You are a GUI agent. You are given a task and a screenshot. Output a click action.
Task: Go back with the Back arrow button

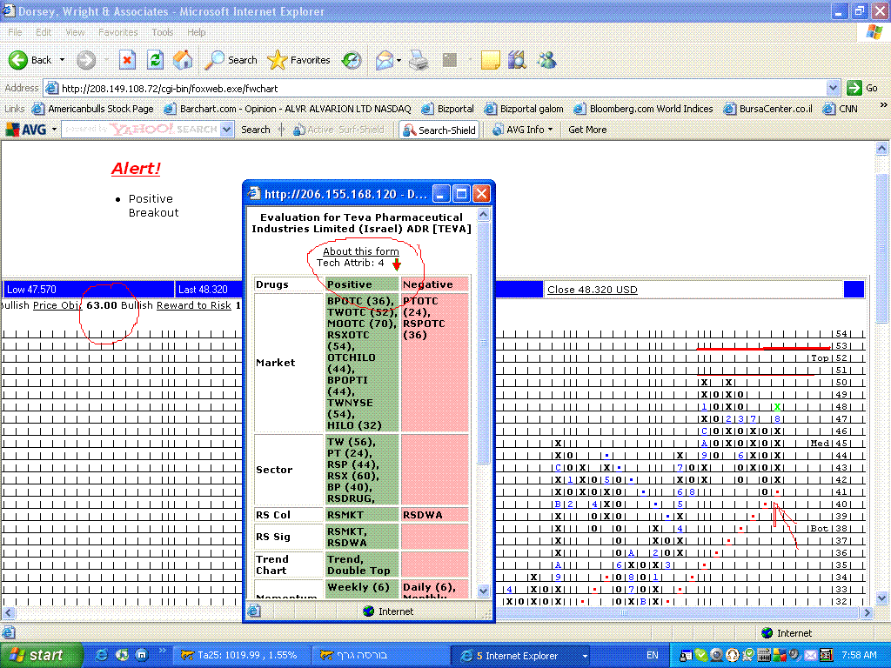point(30,60)
